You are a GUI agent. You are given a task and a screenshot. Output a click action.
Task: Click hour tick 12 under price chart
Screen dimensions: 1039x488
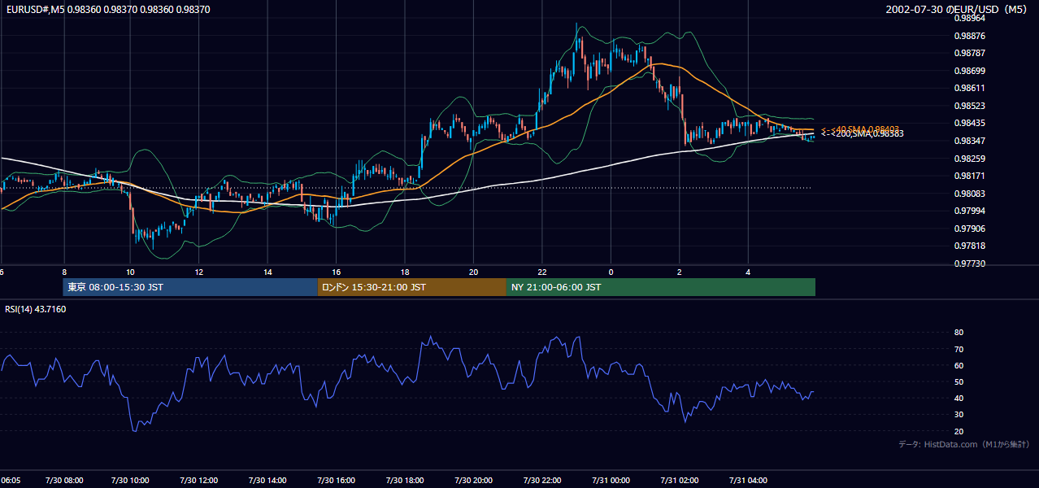199,272
